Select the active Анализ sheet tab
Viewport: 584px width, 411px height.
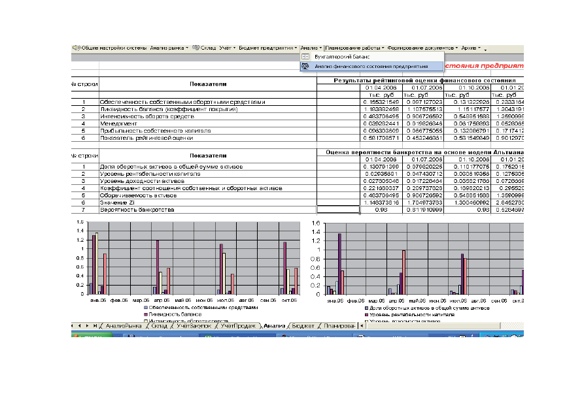274,326
